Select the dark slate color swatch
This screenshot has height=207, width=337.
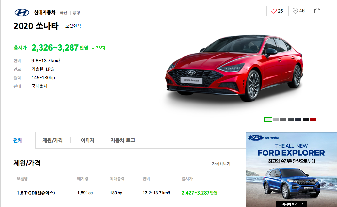tap(291, 120)
